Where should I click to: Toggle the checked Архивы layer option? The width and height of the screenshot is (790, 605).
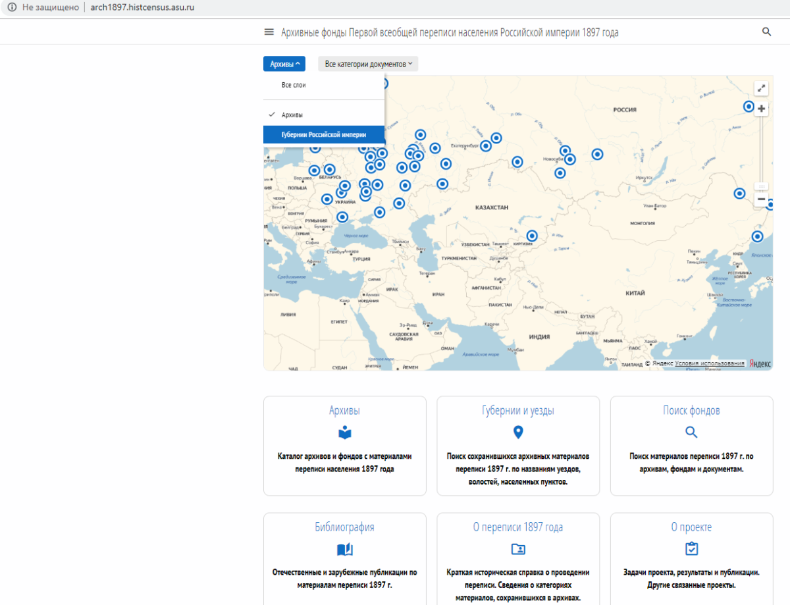coord(292,115)
